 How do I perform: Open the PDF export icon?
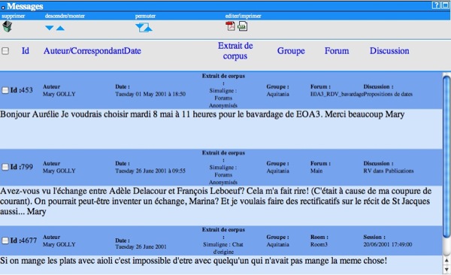pos(230,26)
